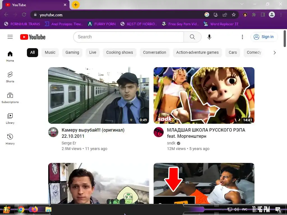Click the browser forward arrow
Viewport: 287px width, 215px height.
tap(15, 15)
